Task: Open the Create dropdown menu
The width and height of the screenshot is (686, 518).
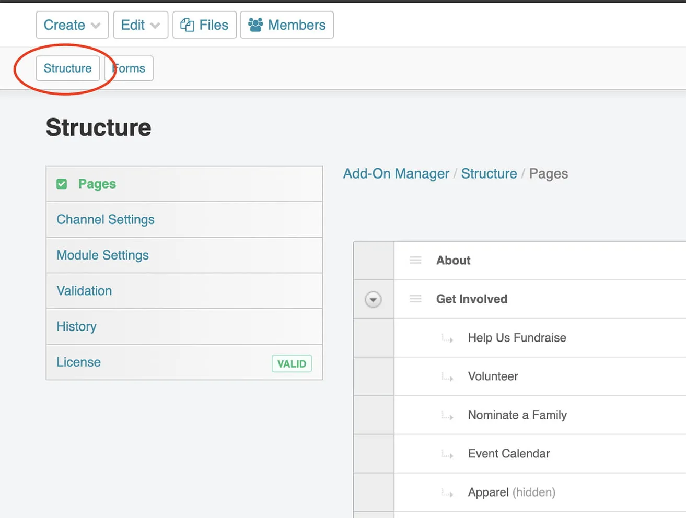Action: pos(72,25)
